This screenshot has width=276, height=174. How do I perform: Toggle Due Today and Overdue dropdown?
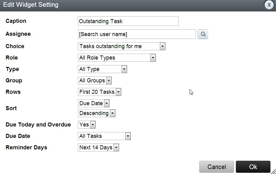coord(87,125)
